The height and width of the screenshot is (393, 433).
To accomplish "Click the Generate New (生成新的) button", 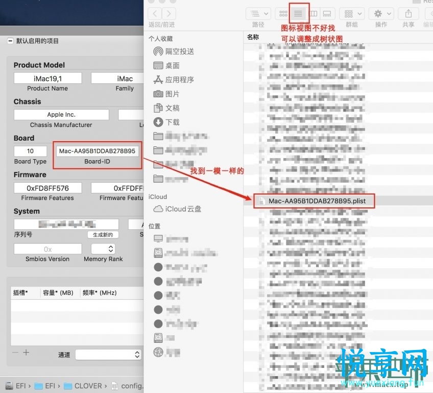I will point(103,235).
